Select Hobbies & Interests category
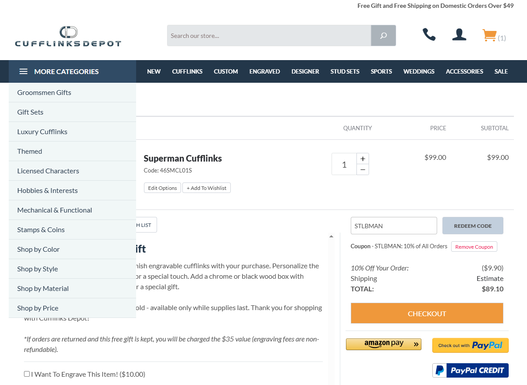This screenshot has height=385, width=527. 72,190
